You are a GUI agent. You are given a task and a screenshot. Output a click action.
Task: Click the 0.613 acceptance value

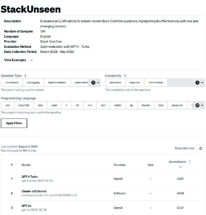click(180, 179)
